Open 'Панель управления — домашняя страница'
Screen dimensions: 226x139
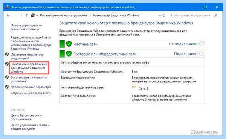[26, 27]
